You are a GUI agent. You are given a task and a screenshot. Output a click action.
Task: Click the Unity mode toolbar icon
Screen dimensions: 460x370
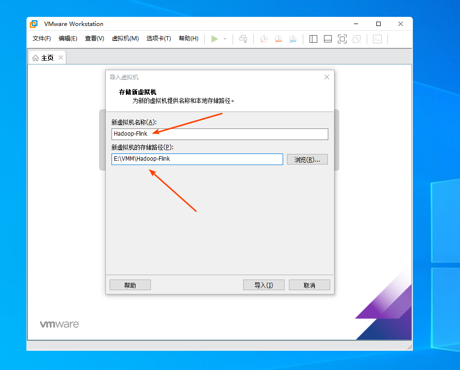357,39
